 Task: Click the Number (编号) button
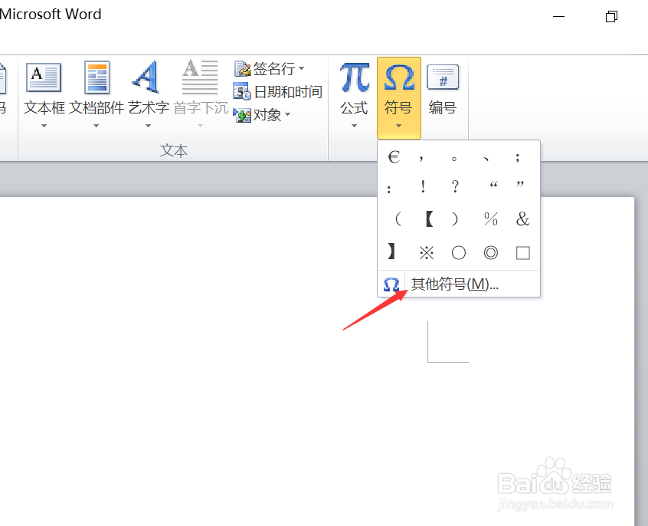(x=443, y=90)
